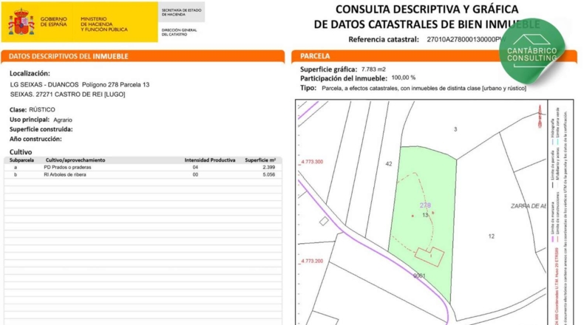Click the 'Cultivo/aprovechamiento' column header
This screenshot has width=584, height=325.
tap(75, 160)
